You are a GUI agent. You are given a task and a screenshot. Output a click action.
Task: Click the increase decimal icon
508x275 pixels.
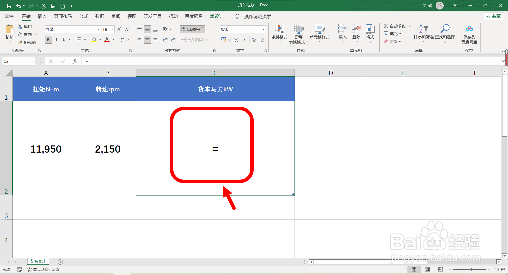[x=254, y=40]
